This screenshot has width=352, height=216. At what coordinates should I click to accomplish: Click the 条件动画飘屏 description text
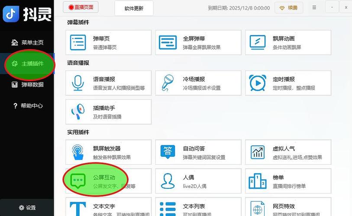point(287,47)
